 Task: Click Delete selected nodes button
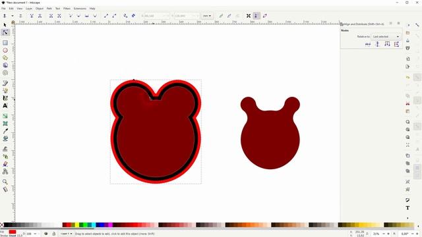point(20,16)
